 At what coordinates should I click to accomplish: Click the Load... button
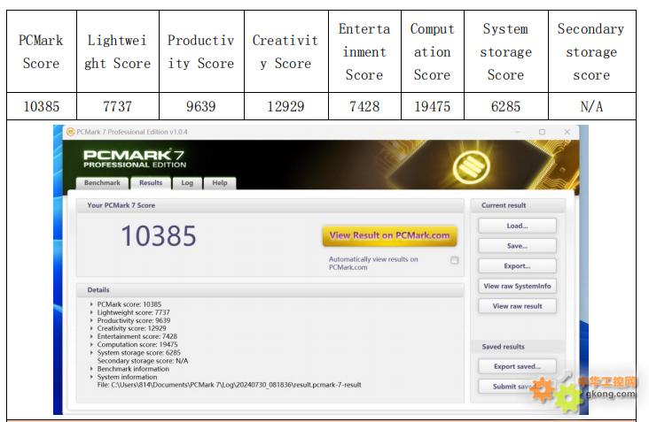[517, 226]
